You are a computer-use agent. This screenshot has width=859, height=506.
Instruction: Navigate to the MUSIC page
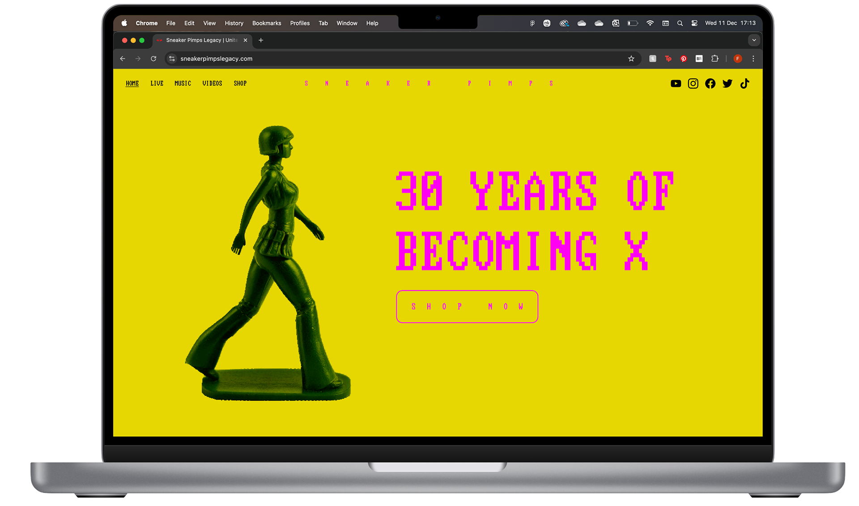183,84
